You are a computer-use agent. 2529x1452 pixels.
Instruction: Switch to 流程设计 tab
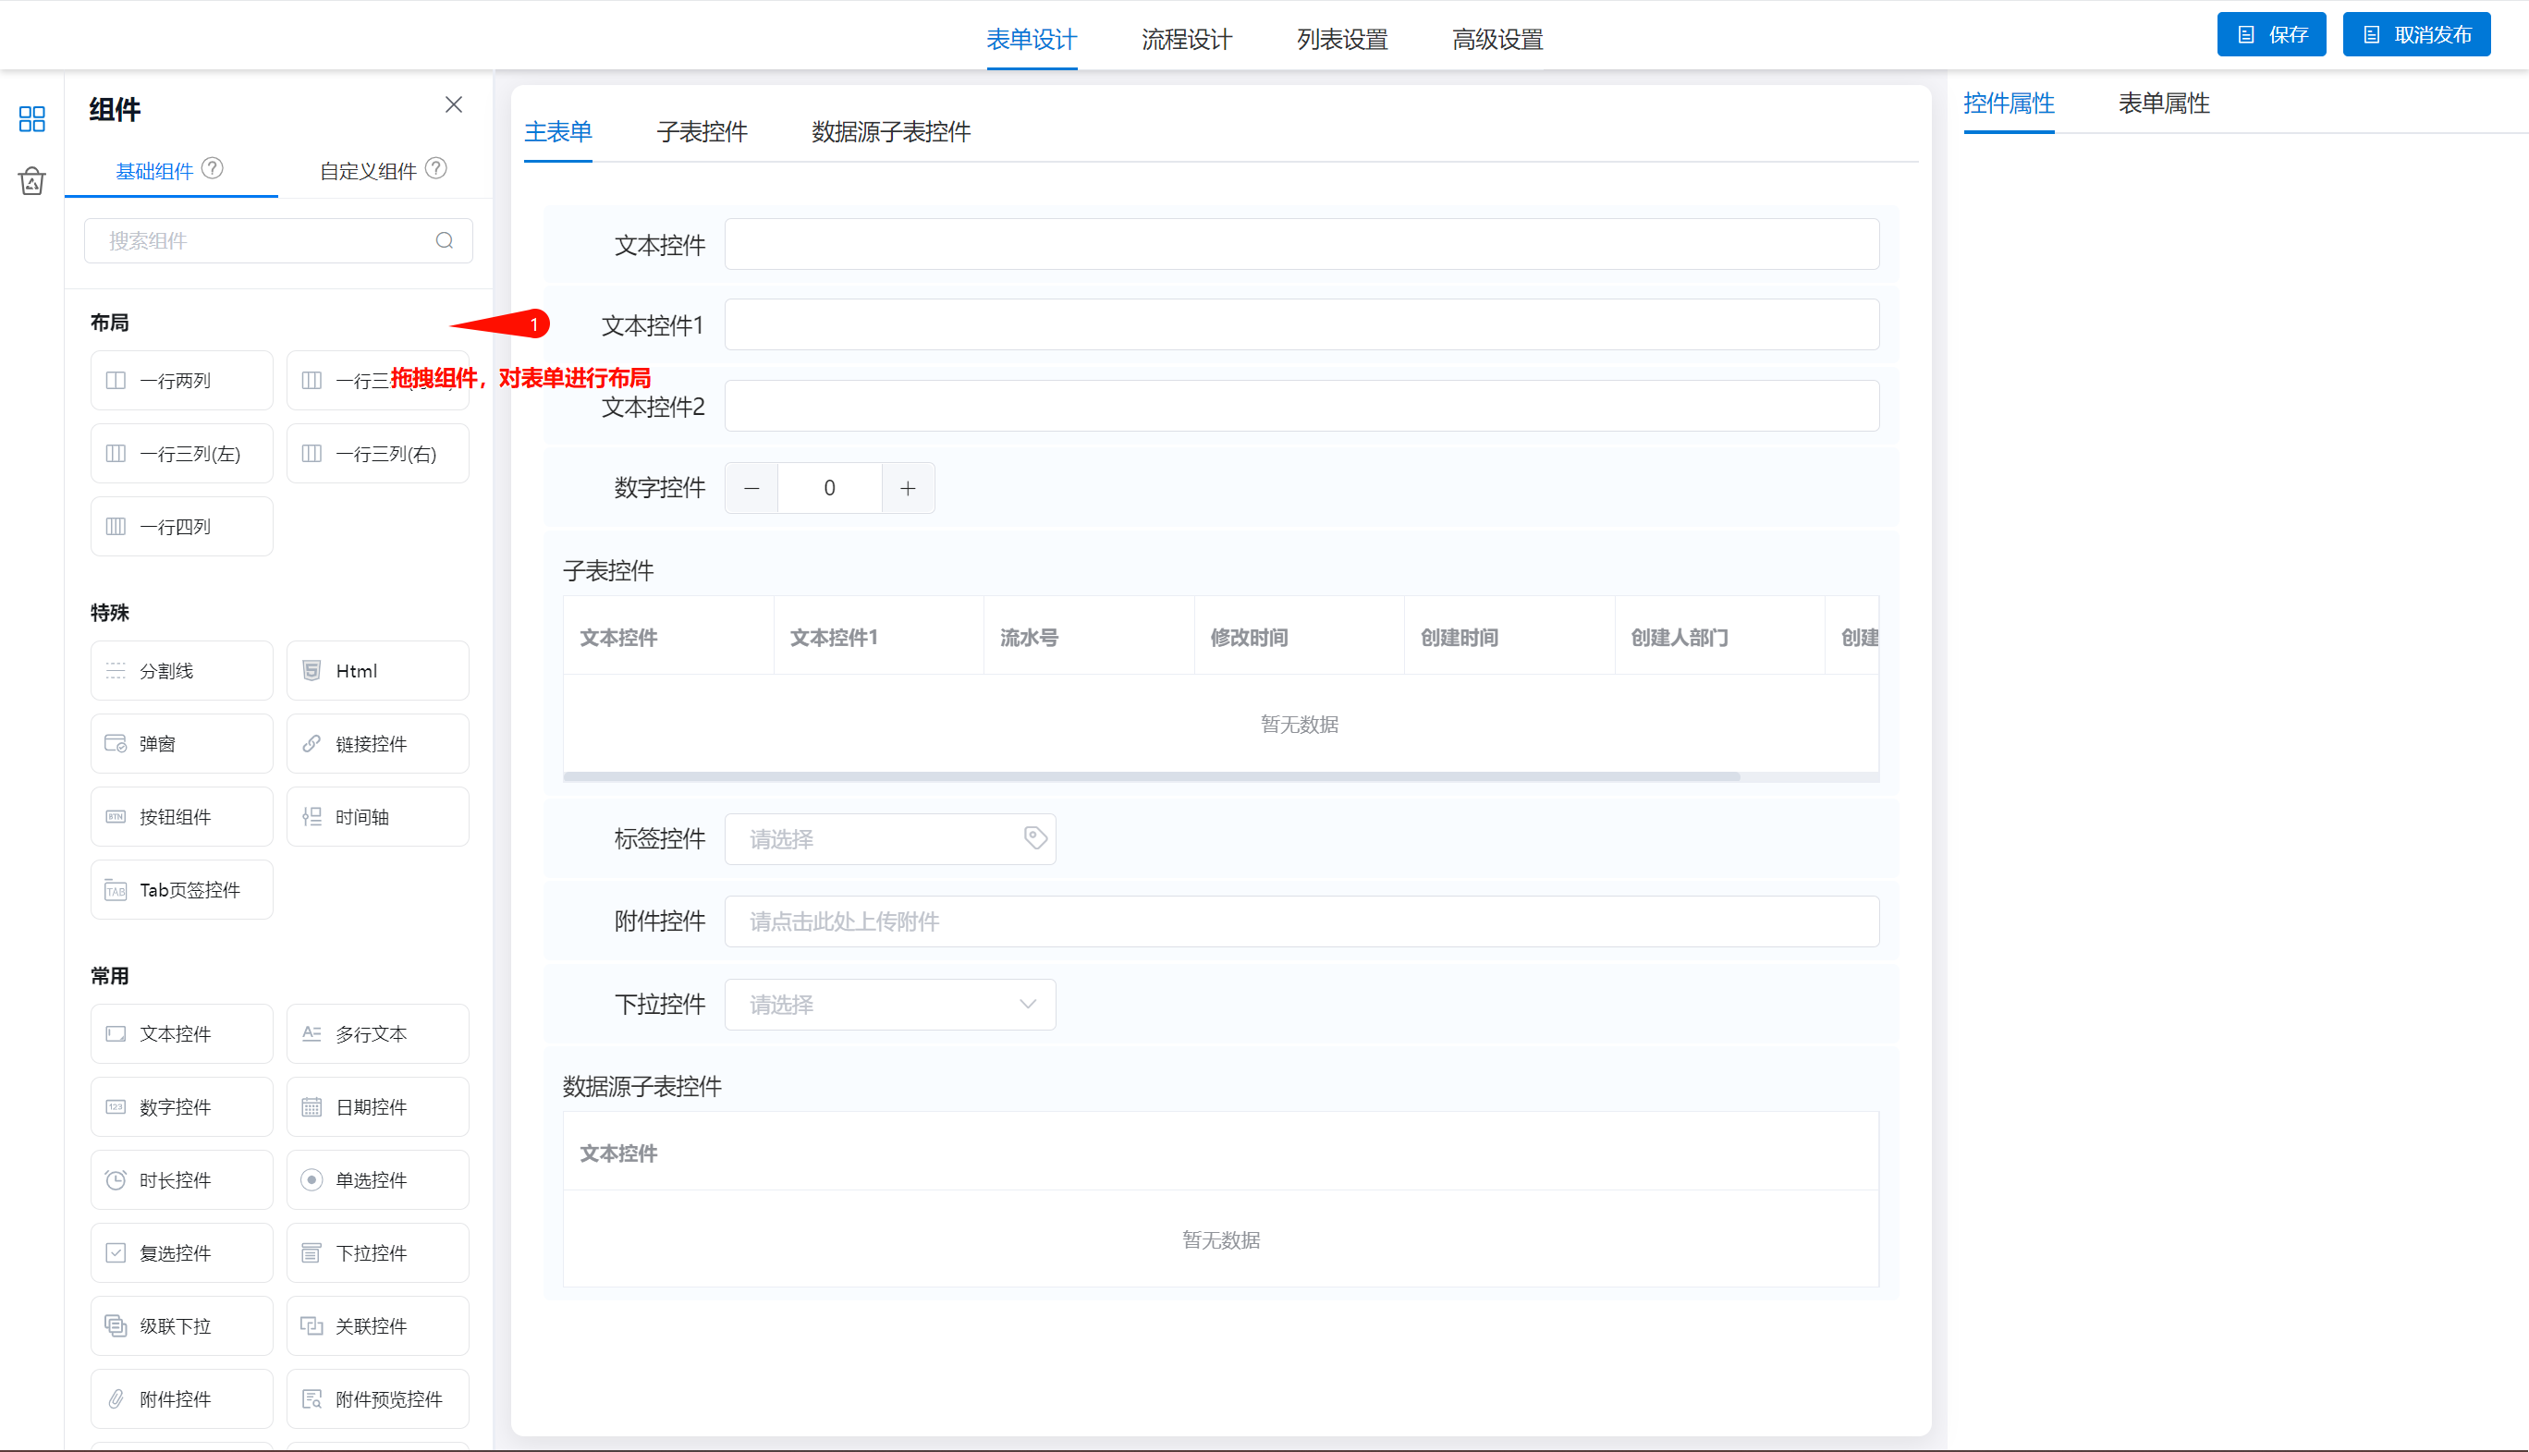pyautogui.click(x=1187, y=40)
